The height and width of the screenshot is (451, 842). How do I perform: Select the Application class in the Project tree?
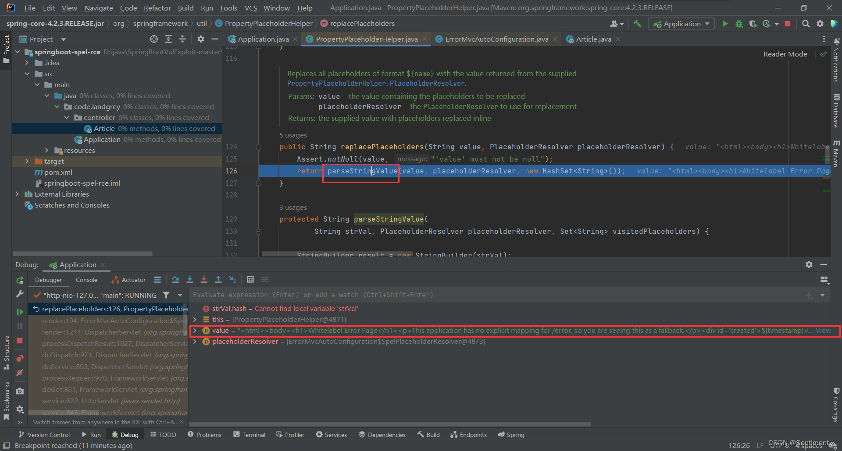102,139
